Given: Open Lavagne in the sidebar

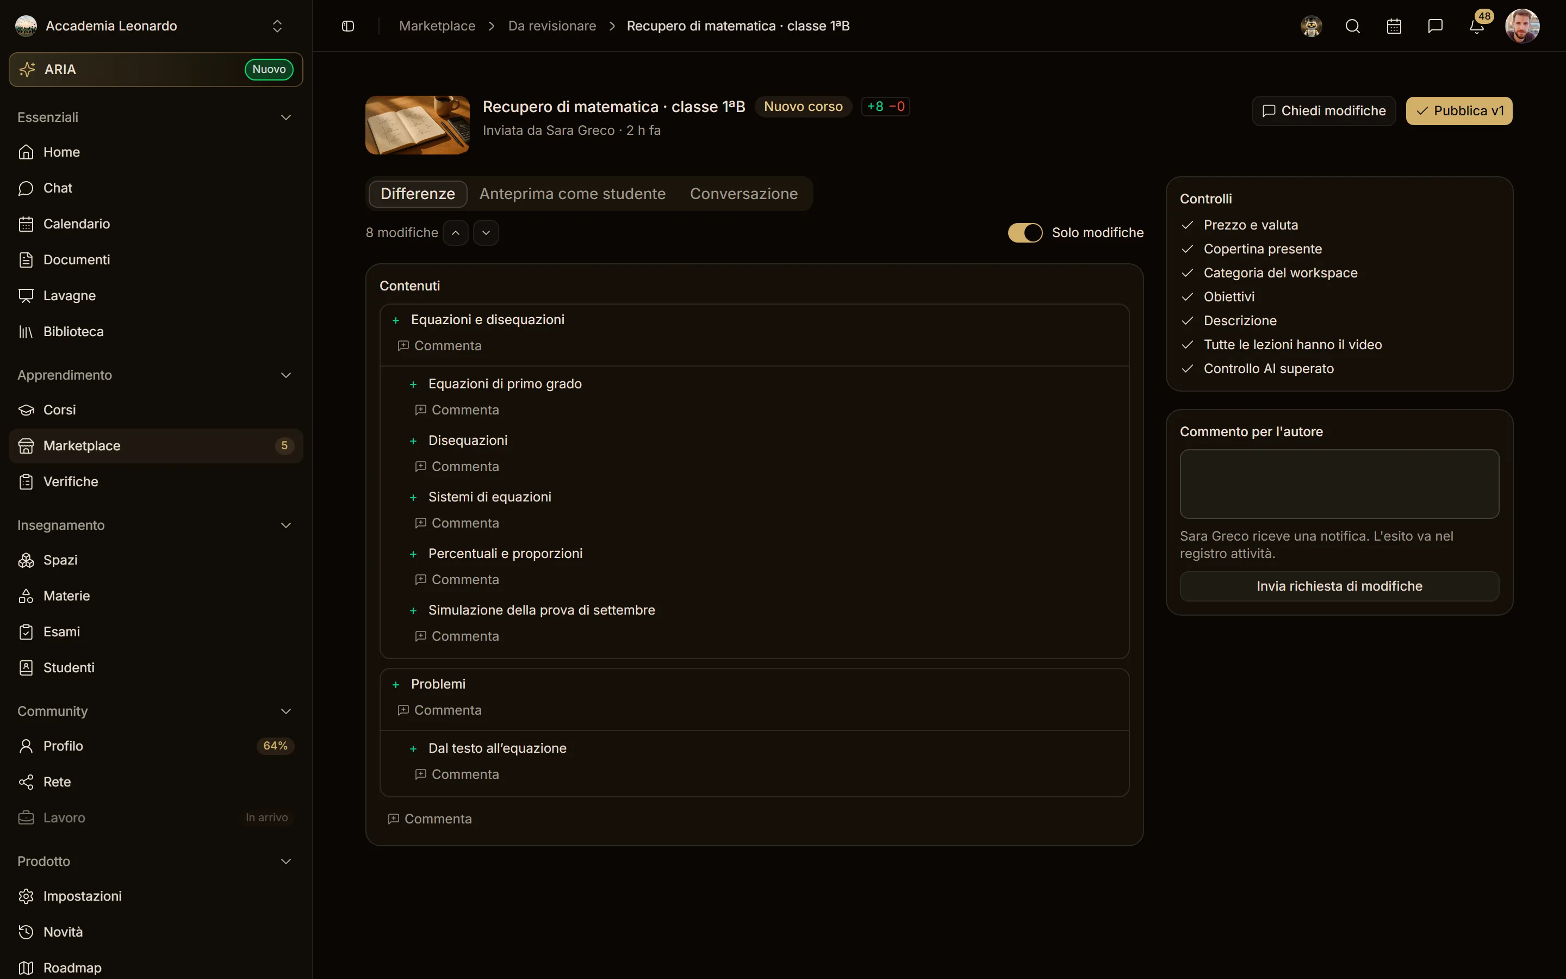Looking at the screenshot, I should (x=156, y=296).
